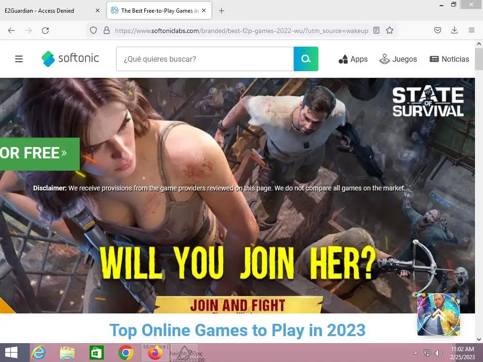Bookmark this page with the star
The height and width of the screenshot is (362, 483).
click(390, 30)
